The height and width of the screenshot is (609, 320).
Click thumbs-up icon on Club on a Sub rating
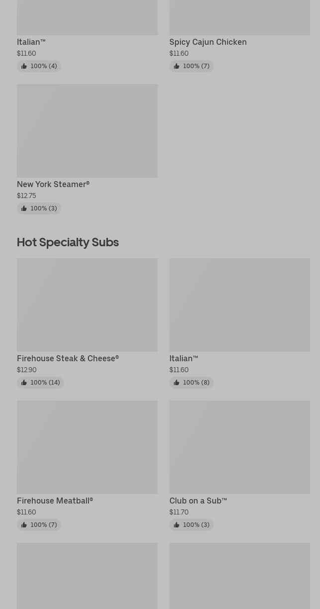click(x=176, y=525)
